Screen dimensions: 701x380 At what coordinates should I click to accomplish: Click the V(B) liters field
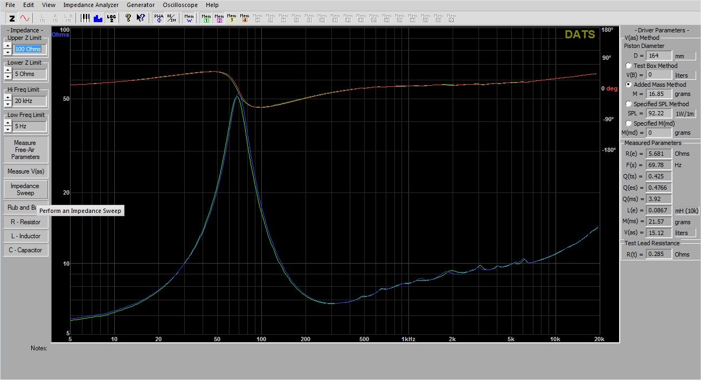pyautogui.click(x=658, y=75)
